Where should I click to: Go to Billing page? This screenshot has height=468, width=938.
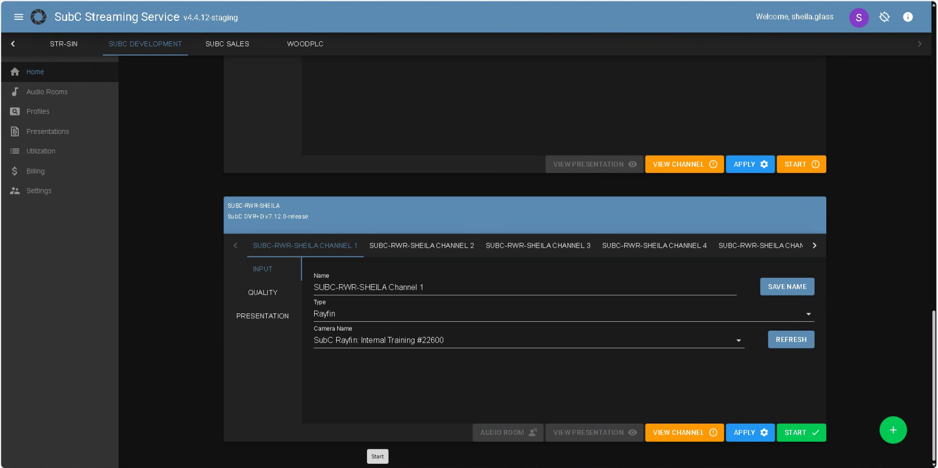pos(35,171)
